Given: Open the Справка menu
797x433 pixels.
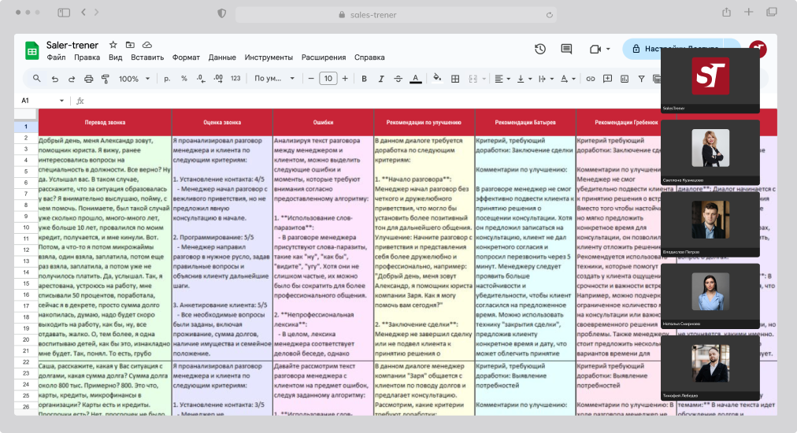Looking at the screenshot, I should 369,57.
